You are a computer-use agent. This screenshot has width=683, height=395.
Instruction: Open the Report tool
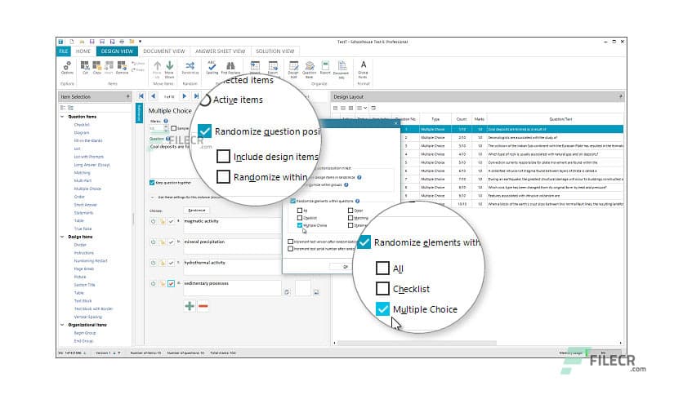point(325,68)
